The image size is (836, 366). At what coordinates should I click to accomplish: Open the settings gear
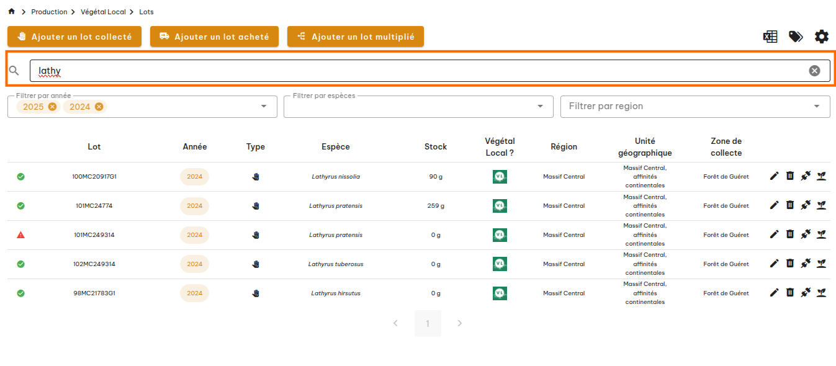point(822,37)
